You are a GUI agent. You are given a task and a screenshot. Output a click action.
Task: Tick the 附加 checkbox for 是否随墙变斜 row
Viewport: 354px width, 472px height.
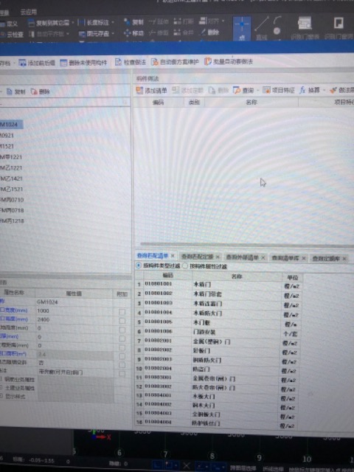tap(122, 365)
